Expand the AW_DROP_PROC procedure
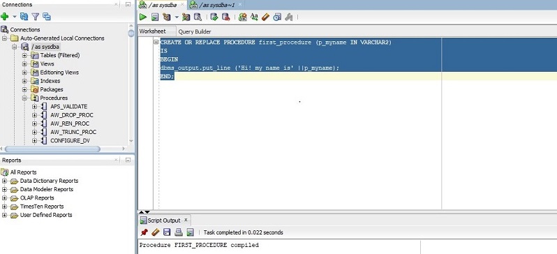The image size is (557, 254). pos(34,115)
